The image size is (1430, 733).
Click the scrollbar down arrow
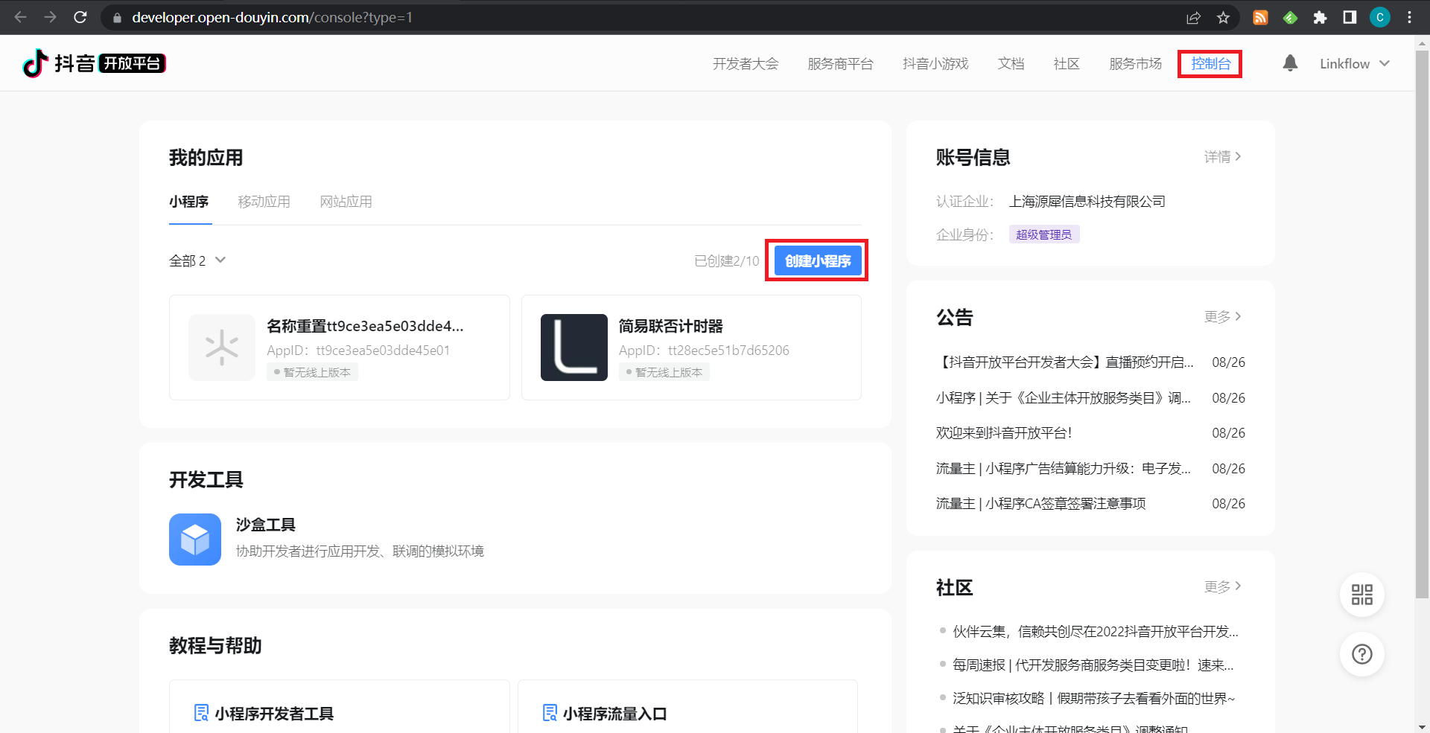1422,726
